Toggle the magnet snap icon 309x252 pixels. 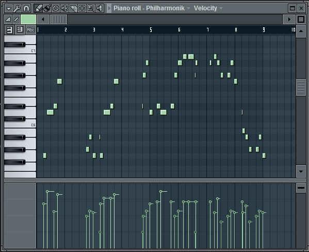click(x=26, y=8)
